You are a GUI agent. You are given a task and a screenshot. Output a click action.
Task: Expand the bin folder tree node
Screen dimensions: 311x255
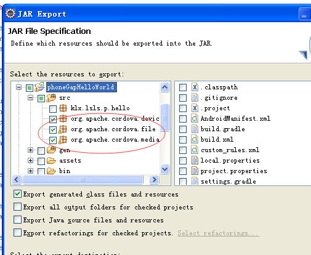click(x=30, y=171)
